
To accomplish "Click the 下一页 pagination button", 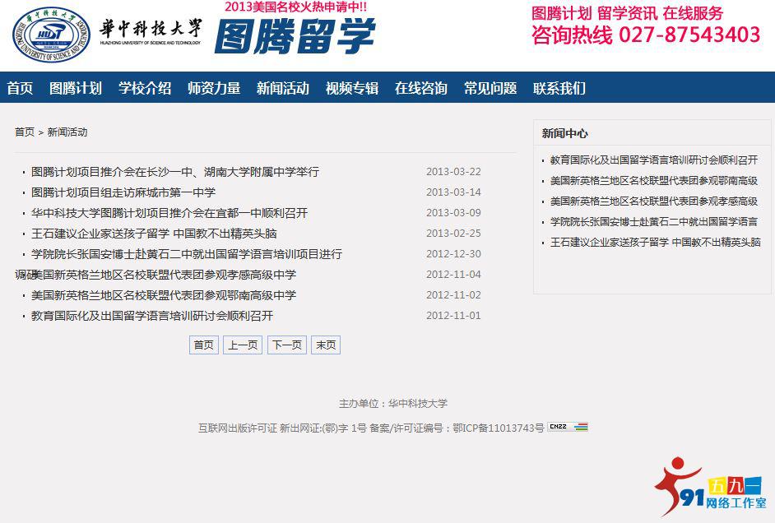I will click(x=286, y=345).
